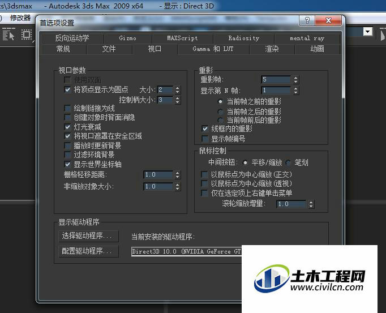Image resolution: width=386 pixels, height=313 pixels.
Task: Select 笔划 middle button option
Action: (288, 162)
